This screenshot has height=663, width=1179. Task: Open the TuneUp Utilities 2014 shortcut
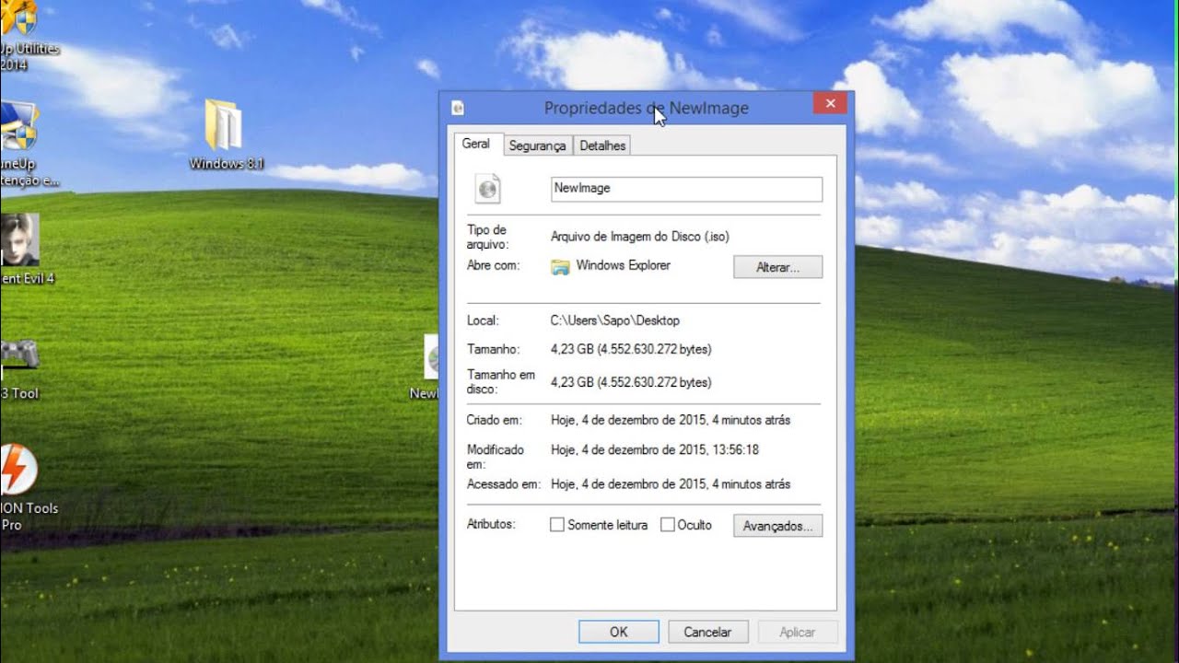(17, 17)
